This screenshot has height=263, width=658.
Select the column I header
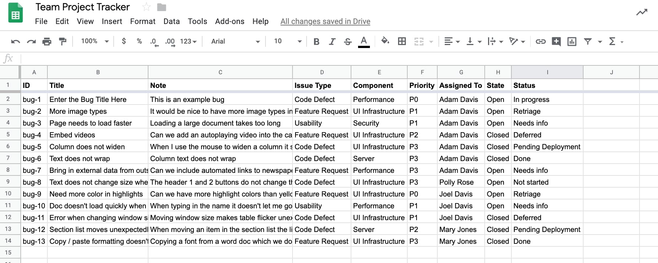(547, 72)
